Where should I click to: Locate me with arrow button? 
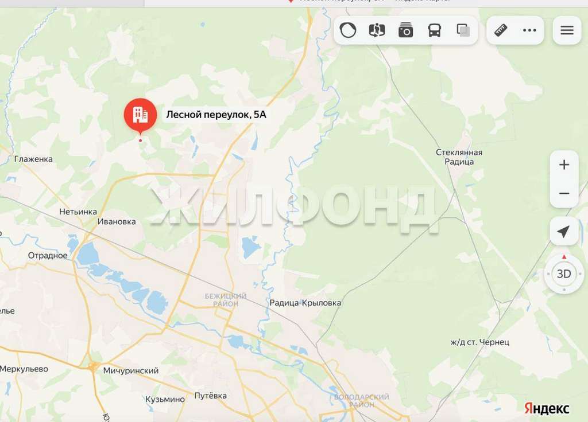(x=564, y=231)
